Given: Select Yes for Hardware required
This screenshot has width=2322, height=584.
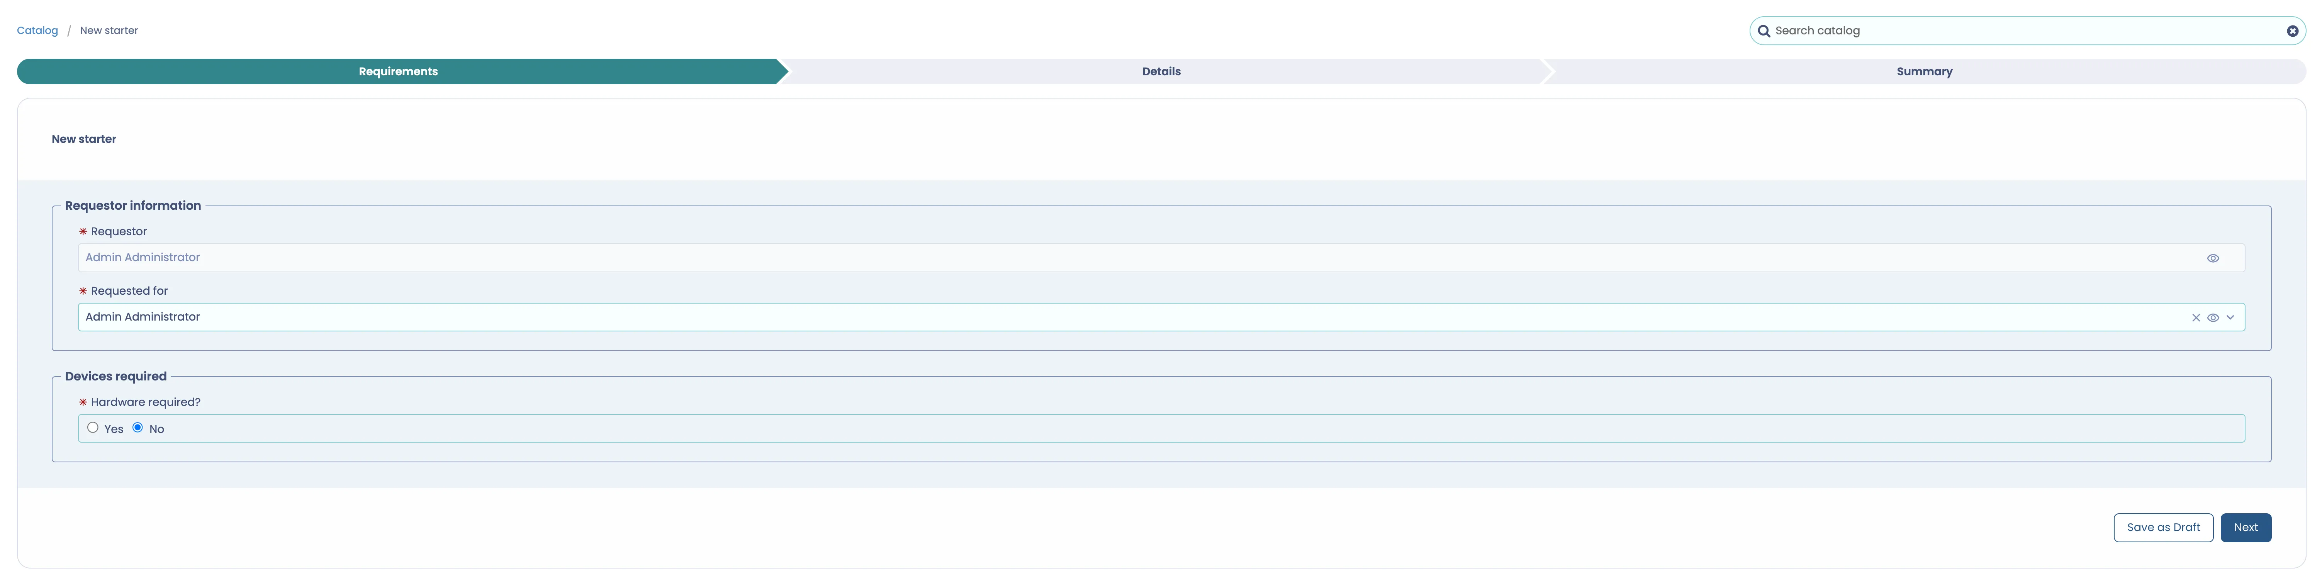Looking at the screenshot, I should [93, 428].
